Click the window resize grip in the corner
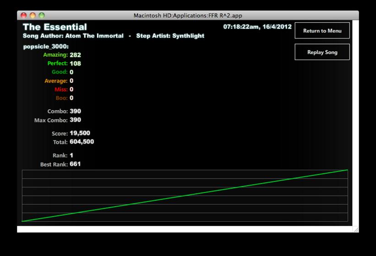This screenshot has height=256, width=376. 356,229
